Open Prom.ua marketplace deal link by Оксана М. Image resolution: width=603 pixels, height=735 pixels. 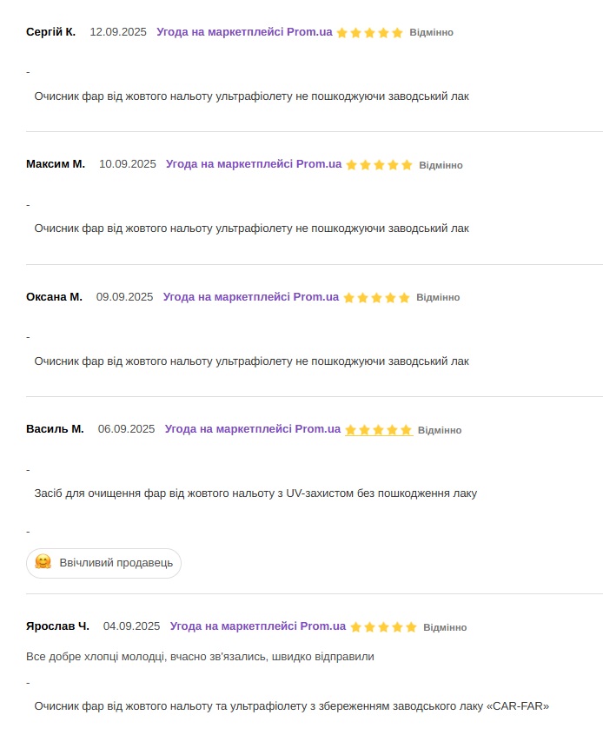(x=251, y=297)
